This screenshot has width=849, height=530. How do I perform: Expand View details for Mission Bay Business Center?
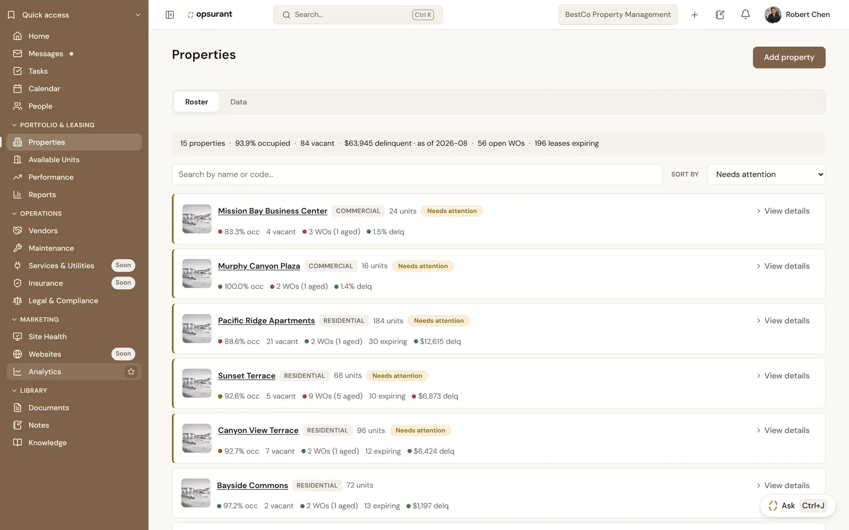click(783, 211)
